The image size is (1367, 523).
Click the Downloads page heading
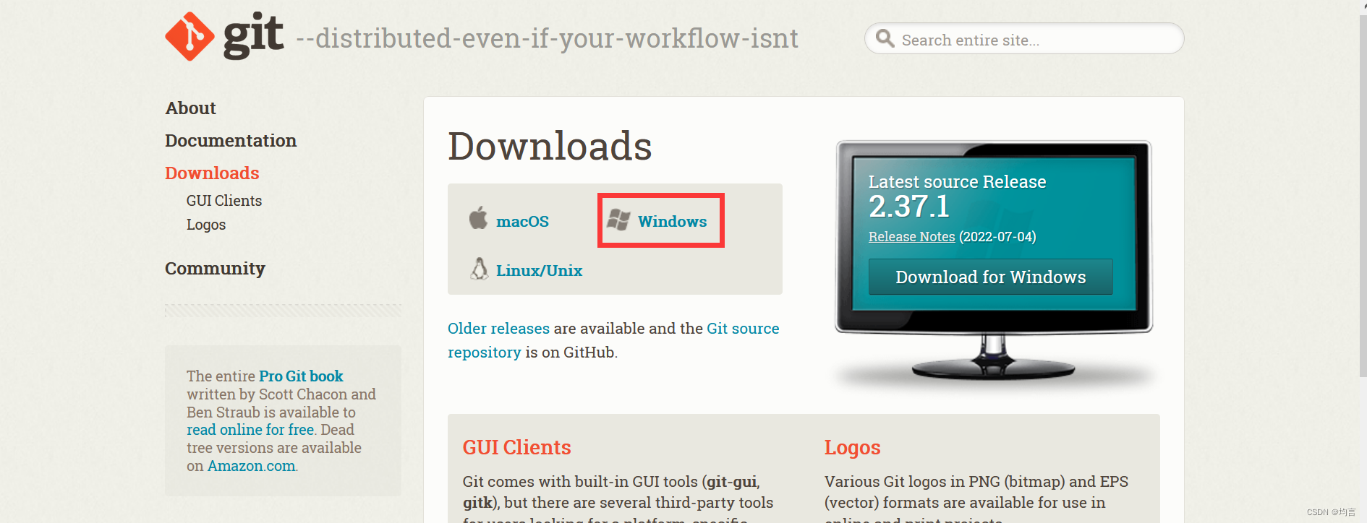tap(550, 147)
